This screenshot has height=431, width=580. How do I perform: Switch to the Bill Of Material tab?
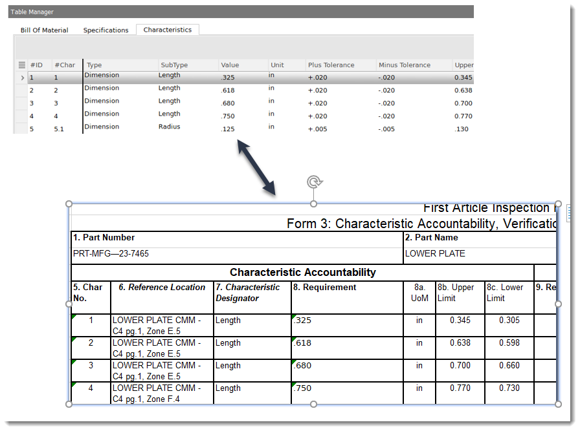click(46, 30)
